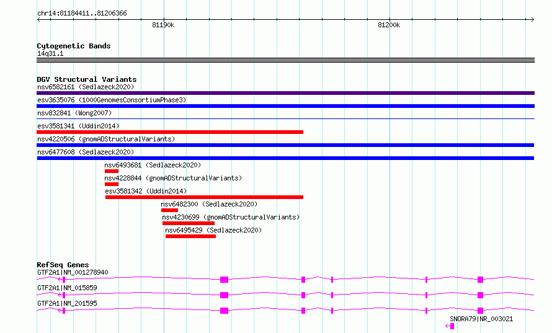The height and width of the screenshot is (333, 552).
Task: Select the GTF2A1|NM_201595 transcript label
Action: point(67,303)
